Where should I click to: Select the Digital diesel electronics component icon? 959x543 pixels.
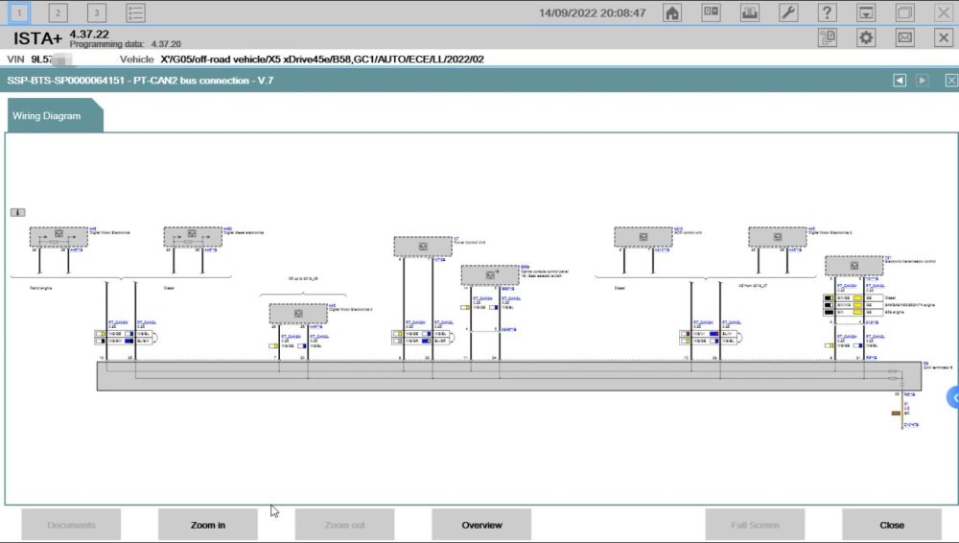[x=193, y=237]
